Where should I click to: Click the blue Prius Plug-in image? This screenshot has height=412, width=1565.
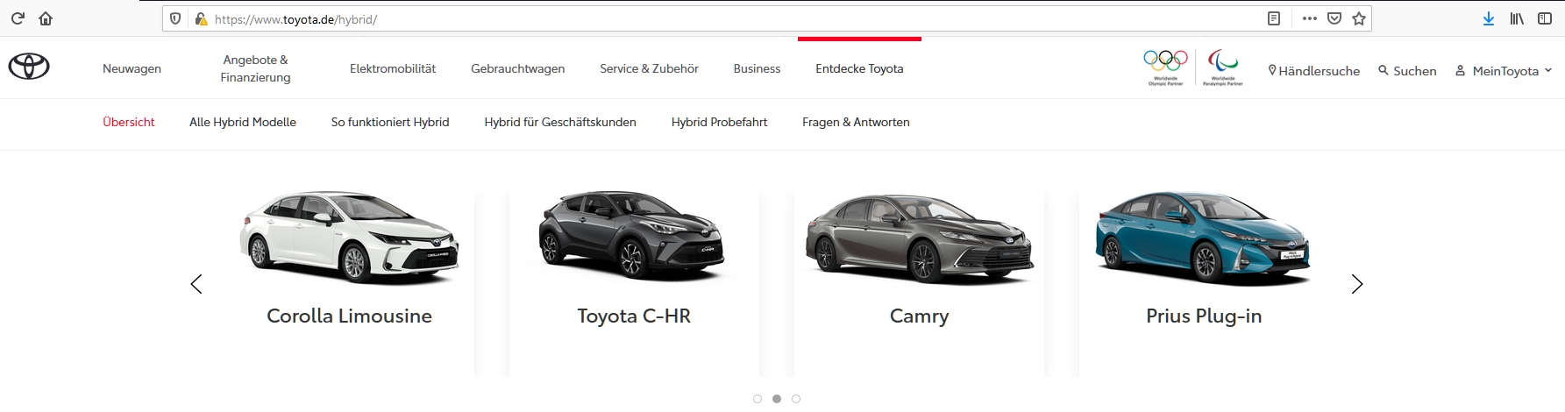[1203, 238]
